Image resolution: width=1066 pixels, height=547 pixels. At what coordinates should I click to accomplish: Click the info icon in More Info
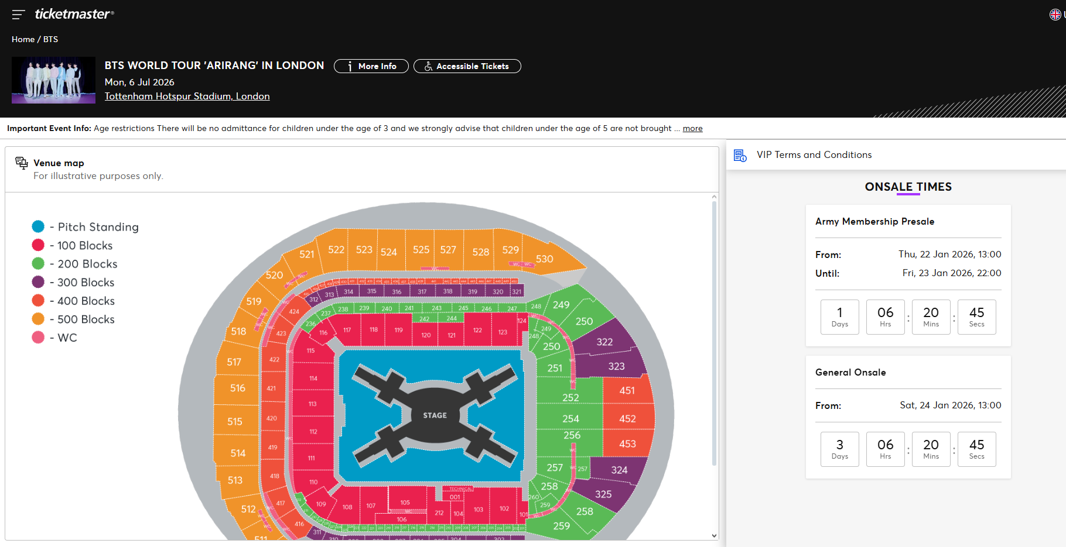(x=350, y=67)
